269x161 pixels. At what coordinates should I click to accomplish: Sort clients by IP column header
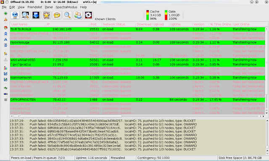(x=68, y=24)
